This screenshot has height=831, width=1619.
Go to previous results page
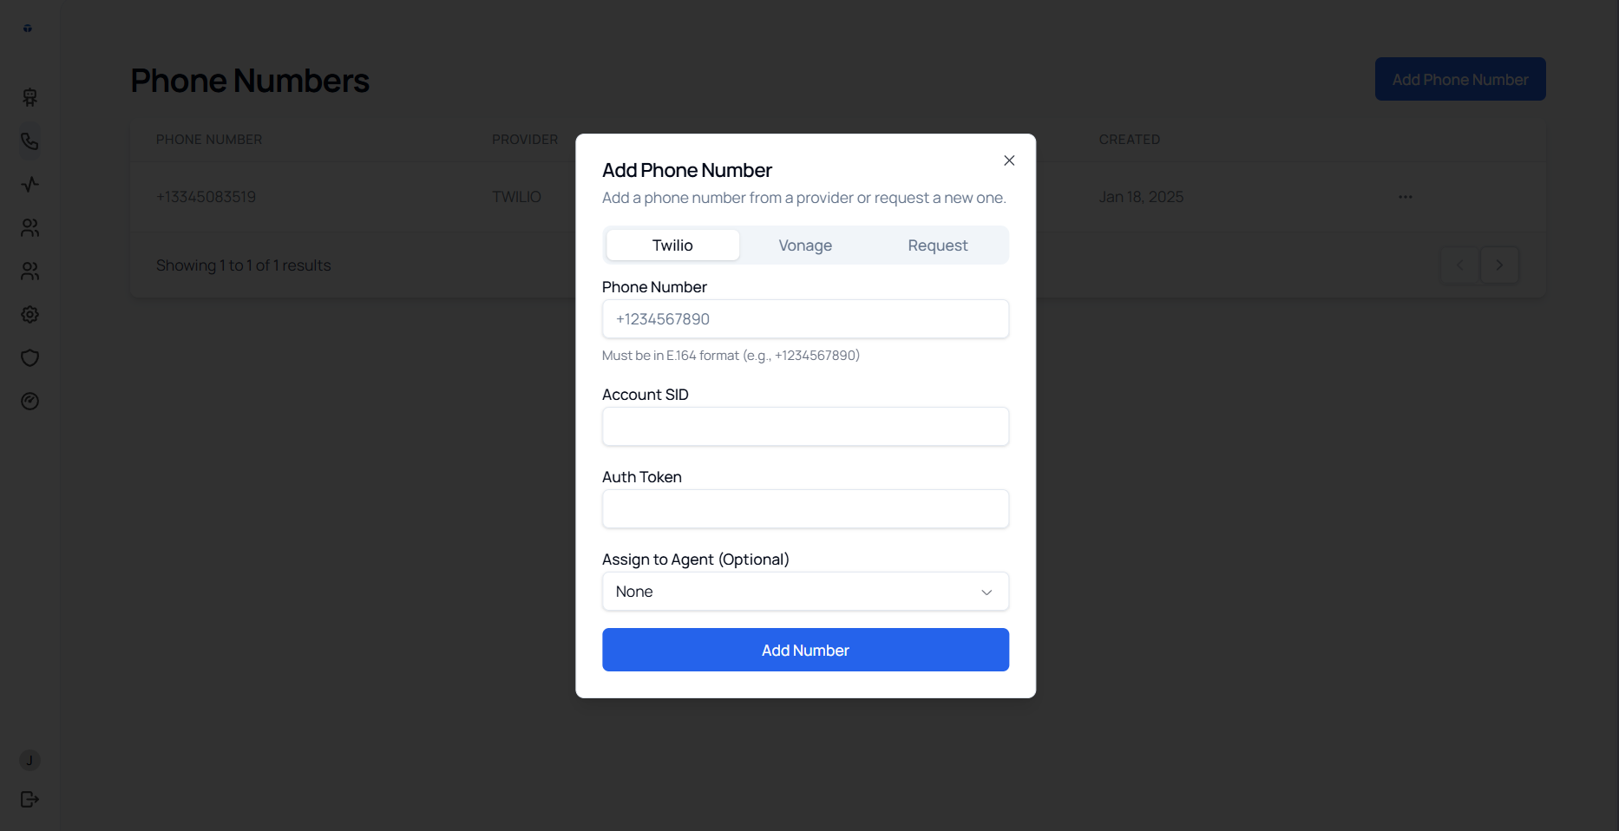(x=1459, y=265)
